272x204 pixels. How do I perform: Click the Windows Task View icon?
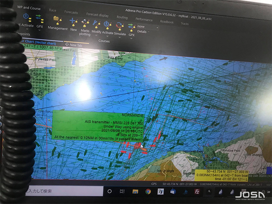[x=122, y=191]
